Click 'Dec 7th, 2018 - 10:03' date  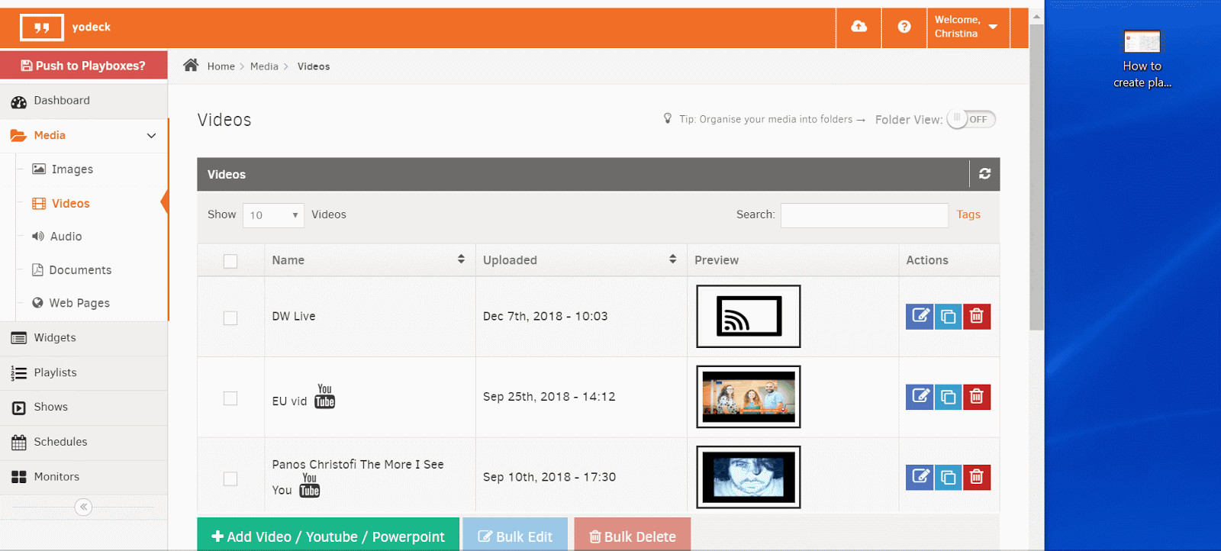tap(546, 316)
